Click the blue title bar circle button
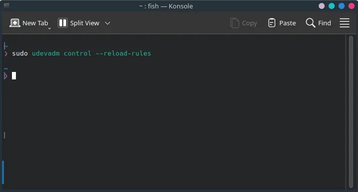 [342, 6]
